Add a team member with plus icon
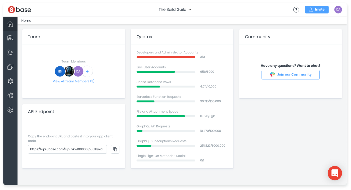Viewport: 351px width, 190px height. tap(87, 71)
